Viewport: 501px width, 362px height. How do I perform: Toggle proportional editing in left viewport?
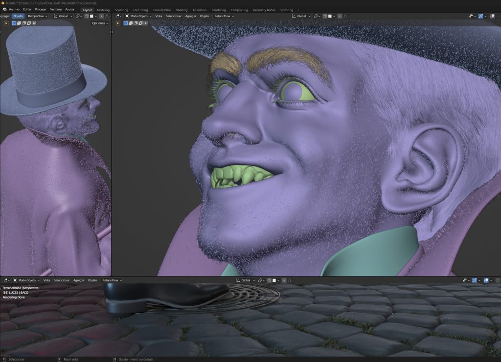[x=102, y=16]
